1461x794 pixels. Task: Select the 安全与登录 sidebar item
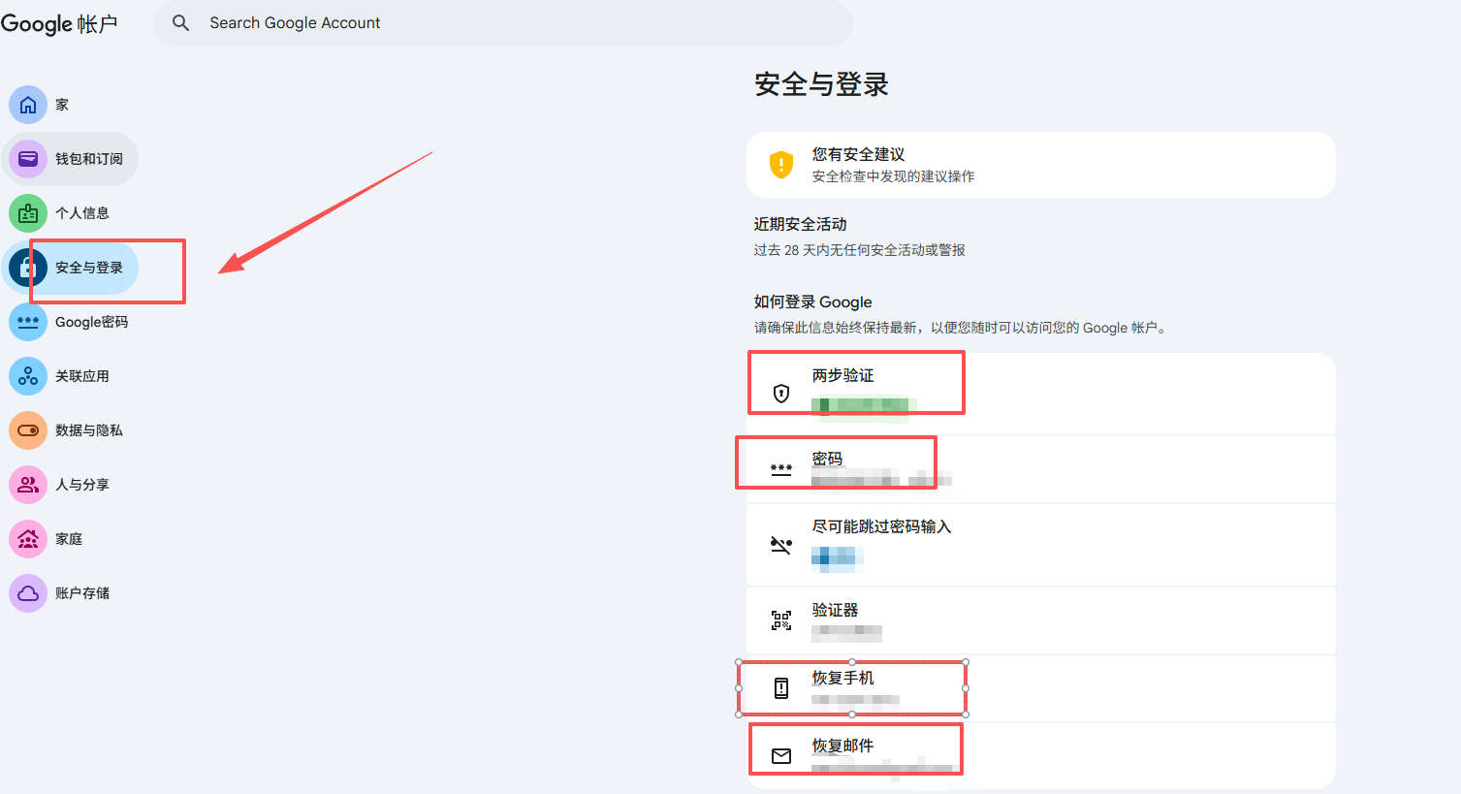pyautogui.click(x=71, y=268)
